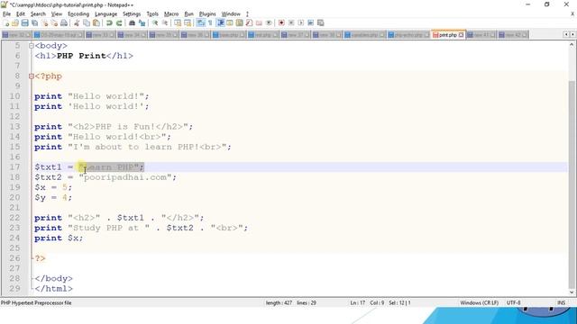
Task: Open the Encoding menu
Action: [x=78, y=14]
